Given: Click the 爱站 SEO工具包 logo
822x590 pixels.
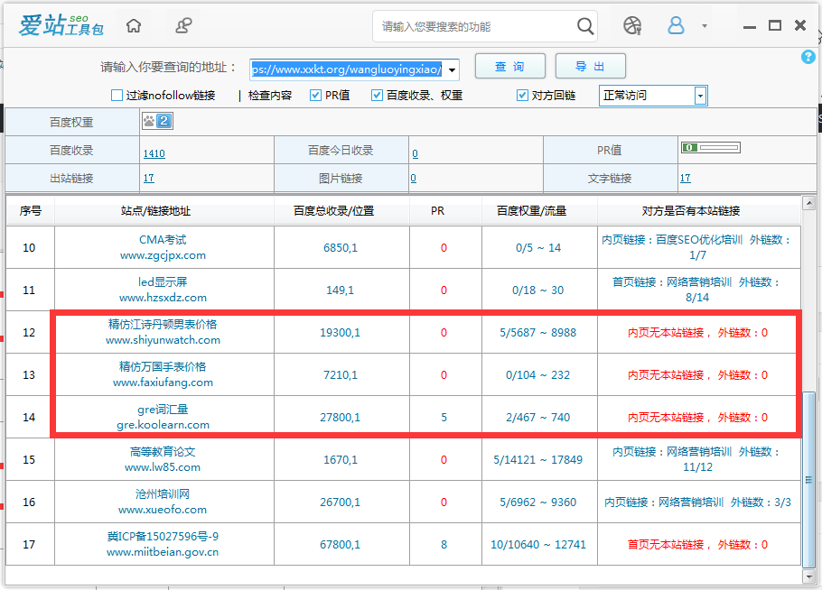Looking at the screenshot, I should (x=61, y=25).
